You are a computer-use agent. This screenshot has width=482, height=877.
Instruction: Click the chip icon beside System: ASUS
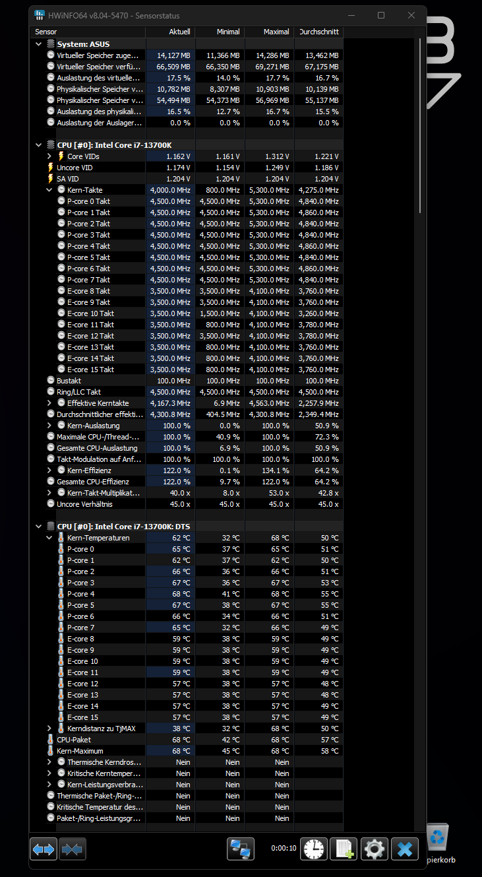pos(51,44)
